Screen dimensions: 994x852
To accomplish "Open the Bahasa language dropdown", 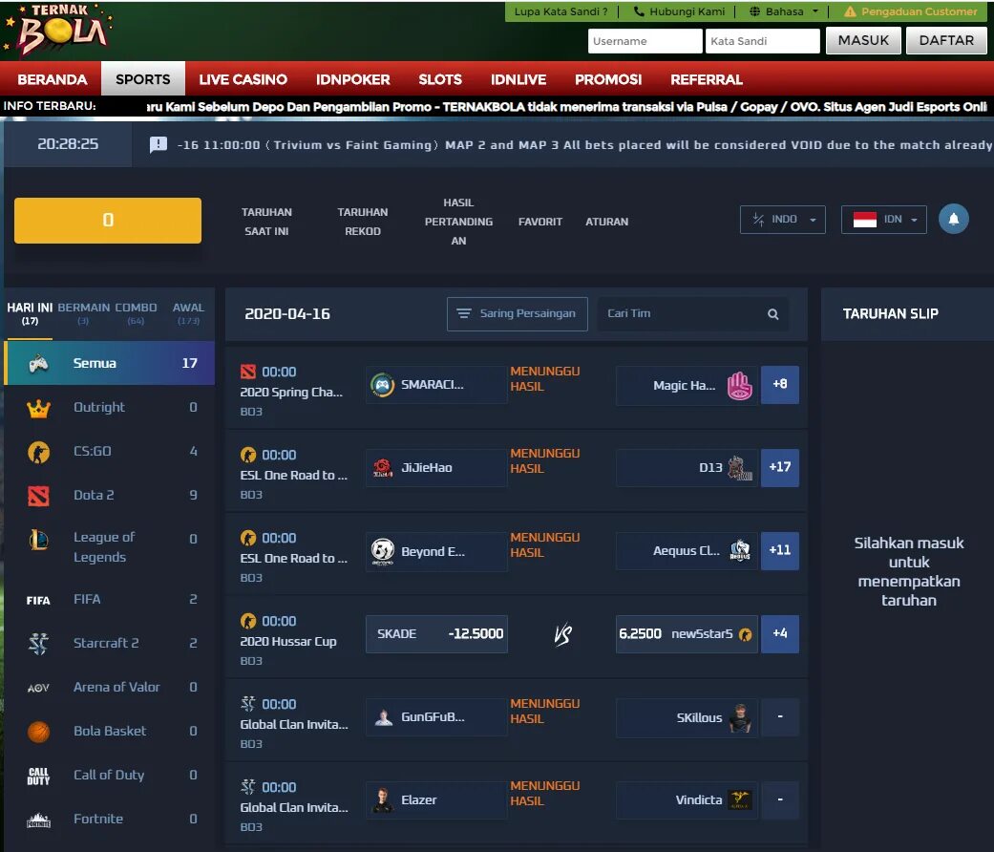I will [x=784, y=11].
